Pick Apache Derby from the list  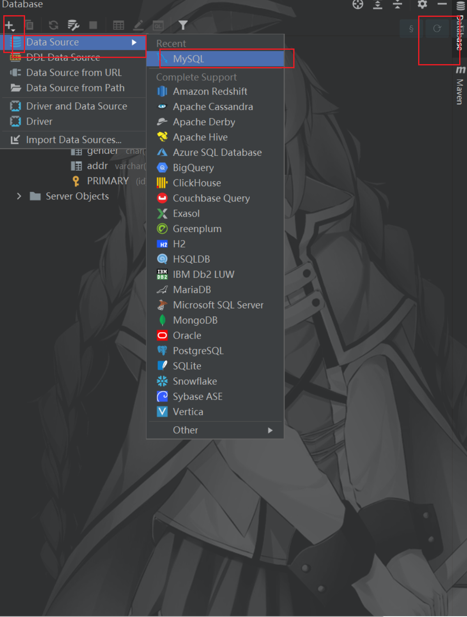click(215, 122)
